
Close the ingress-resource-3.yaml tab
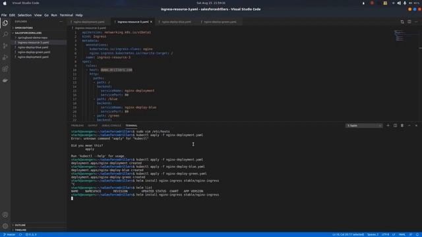tap(151, 22)
